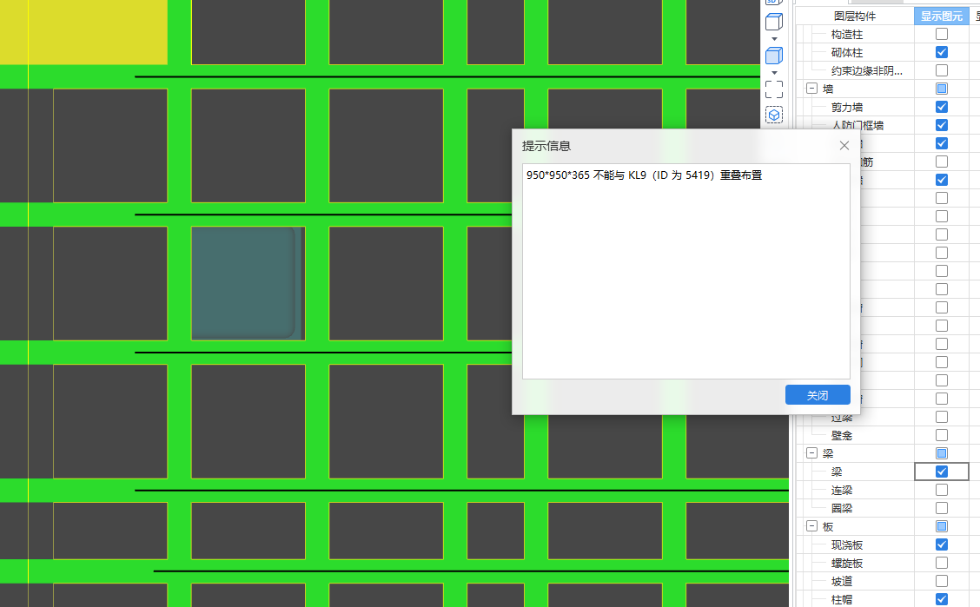Close the 提示信息 dialog with X
Image resolution: width=980 pixels, height=607 pixels.
click(844, 146)
